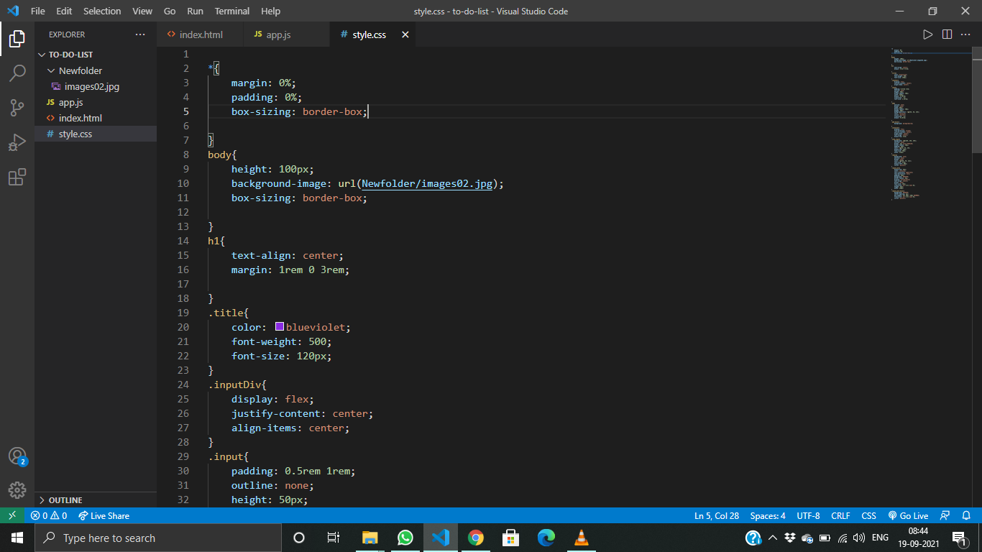Viewport: 982px width, 552px height.
Task: Click Ln 5, Col 28 go-to-line indicator
Action: [x=716, y=515]
